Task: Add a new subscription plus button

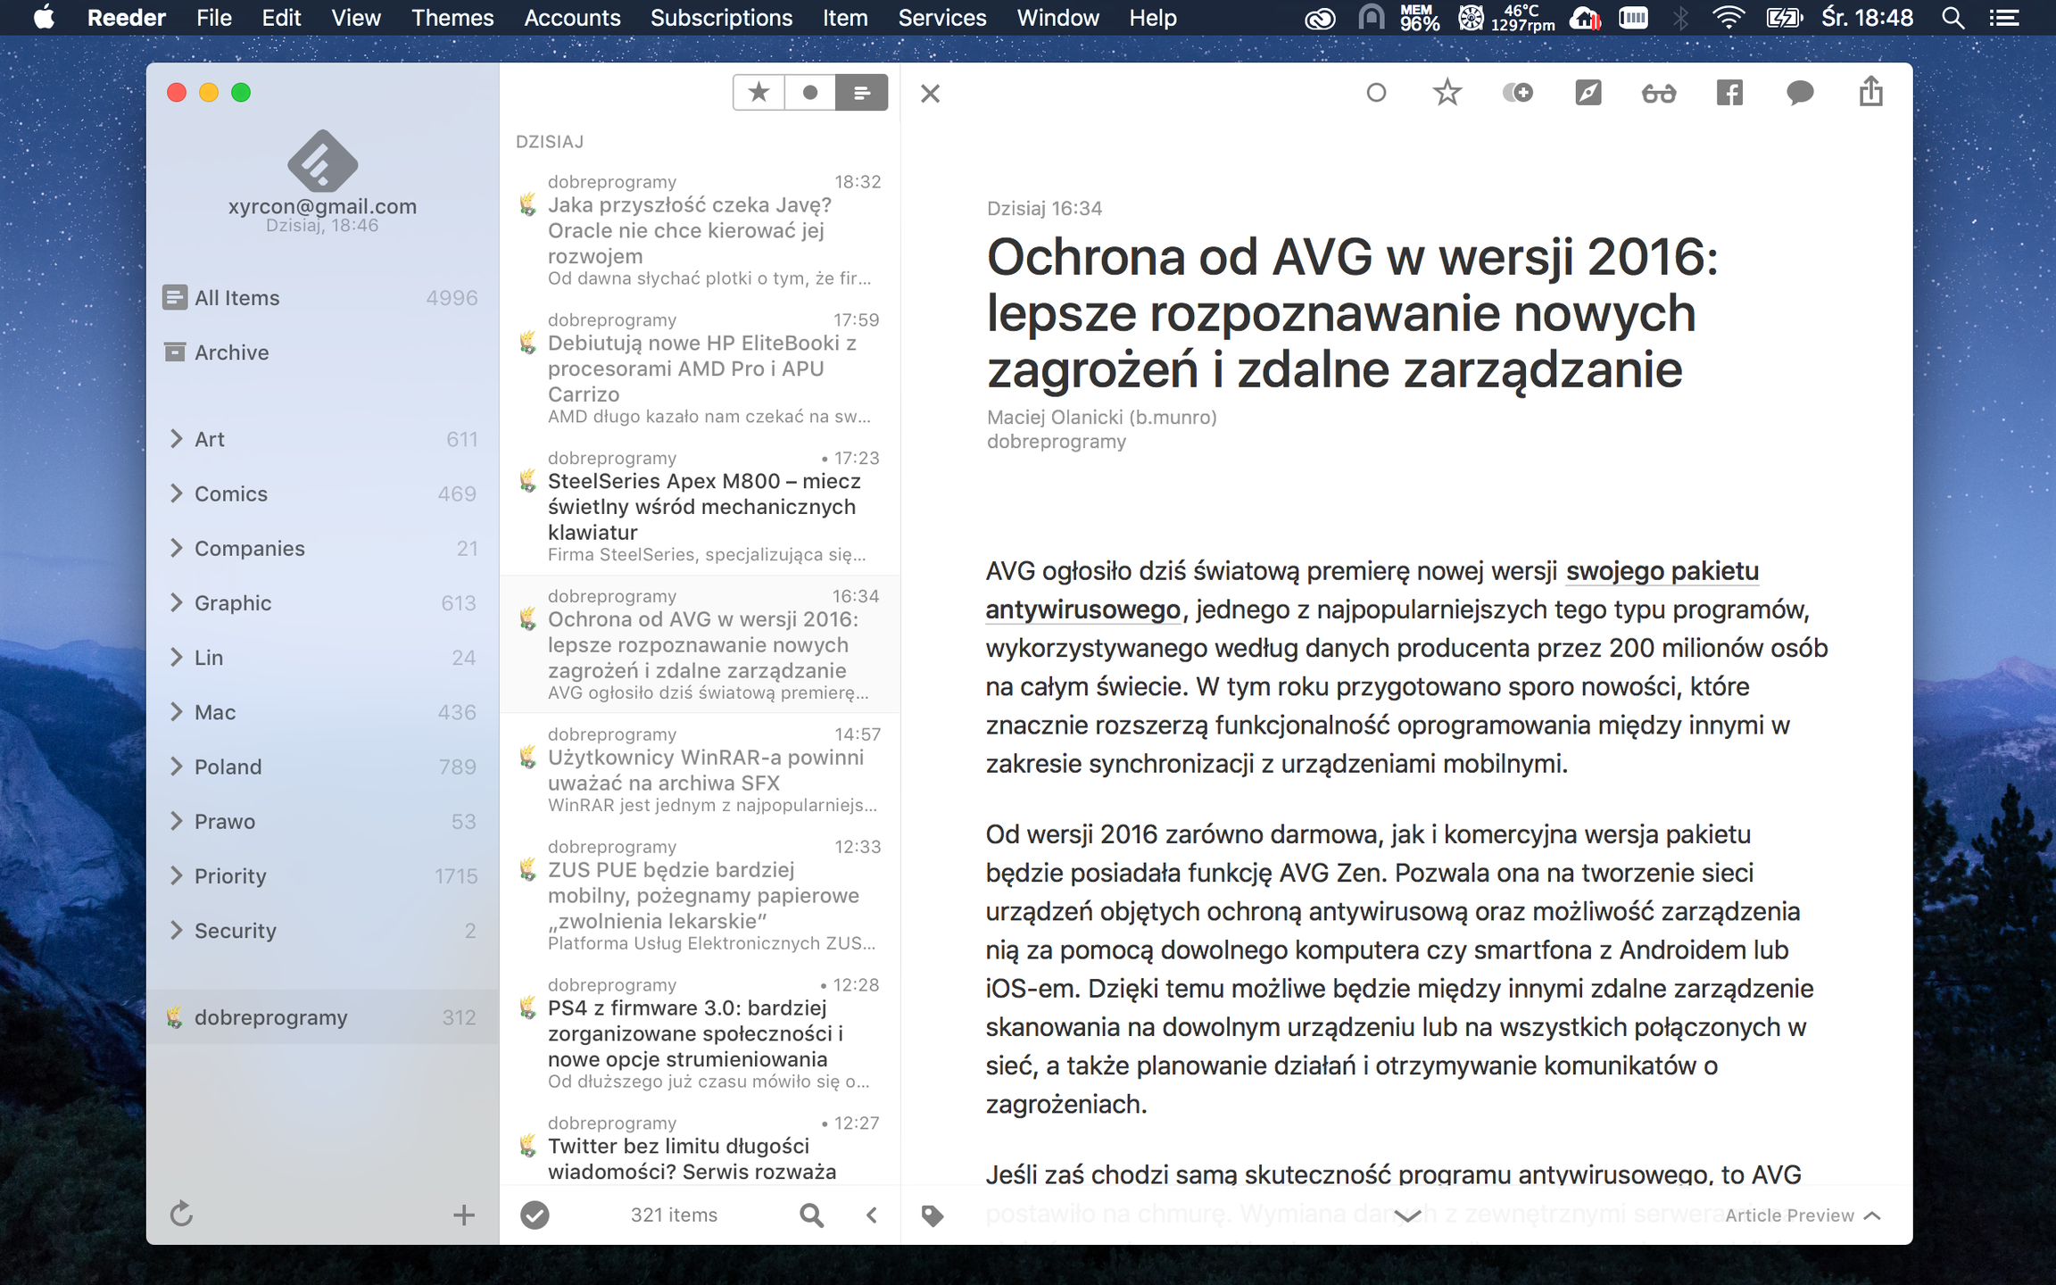Action: (x=463, y=1215)
